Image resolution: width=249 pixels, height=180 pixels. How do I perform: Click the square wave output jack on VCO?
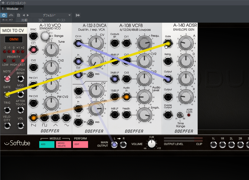click(x=44, y=118)
